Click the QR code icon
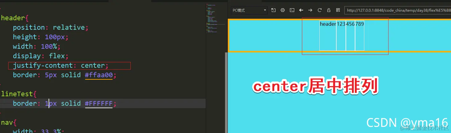Viewport: 451px width, 133px height. (338, 10)
